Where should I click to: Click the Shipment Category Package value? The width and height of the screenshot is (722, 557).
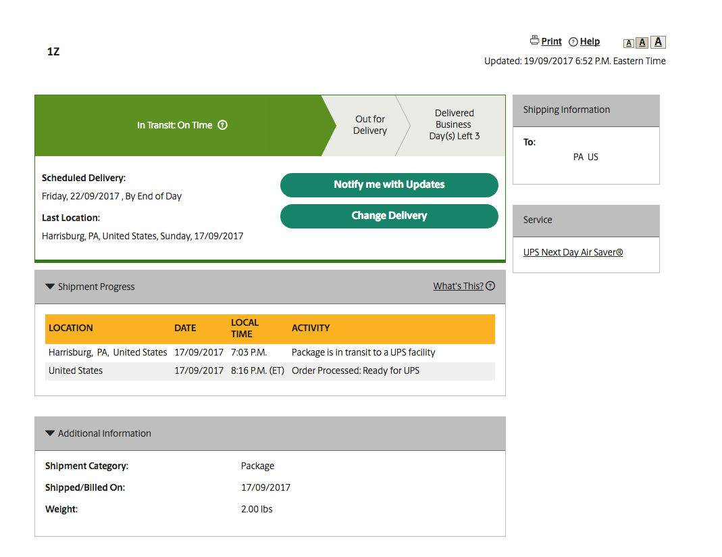click(257, 466)
